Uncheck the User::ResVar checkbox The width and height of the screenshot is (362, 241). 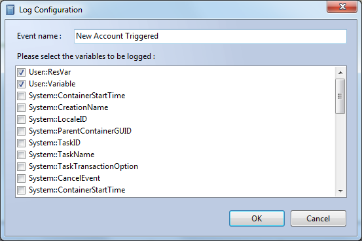point(21,72)
